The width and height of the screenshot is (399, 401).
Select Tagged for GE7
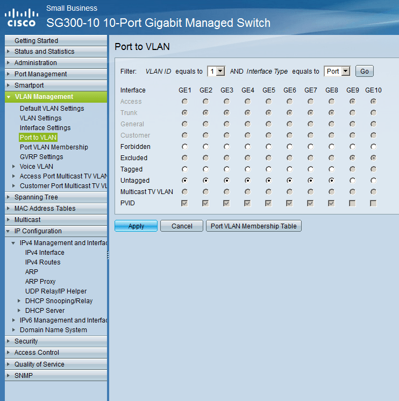coord(310,169)
